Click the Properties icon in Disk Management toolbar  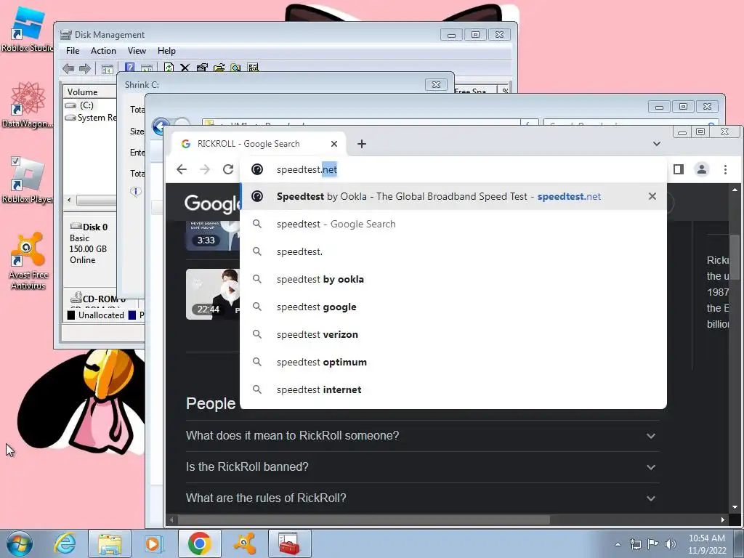coord(202,68)
